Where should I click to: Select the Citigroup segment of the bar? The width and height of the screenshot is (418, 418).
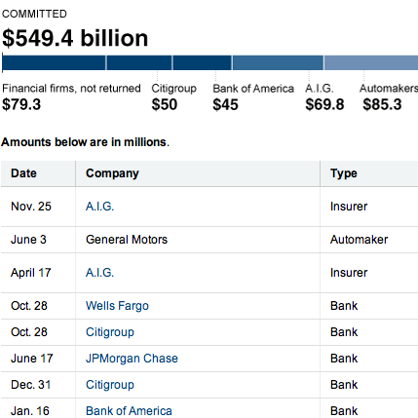click(x=139, y=62)
